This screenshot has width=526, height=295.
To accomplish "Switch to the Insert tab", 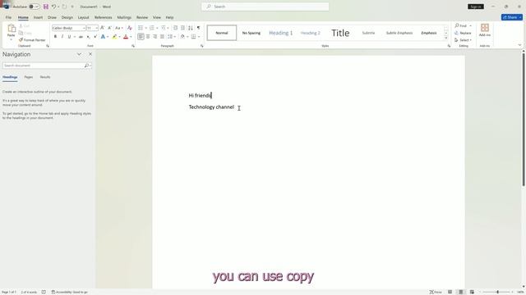I will click(x=38, y=17).
